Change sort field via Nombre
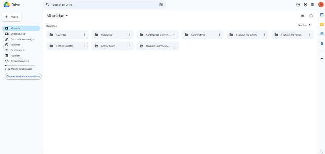 coord(302,25)
